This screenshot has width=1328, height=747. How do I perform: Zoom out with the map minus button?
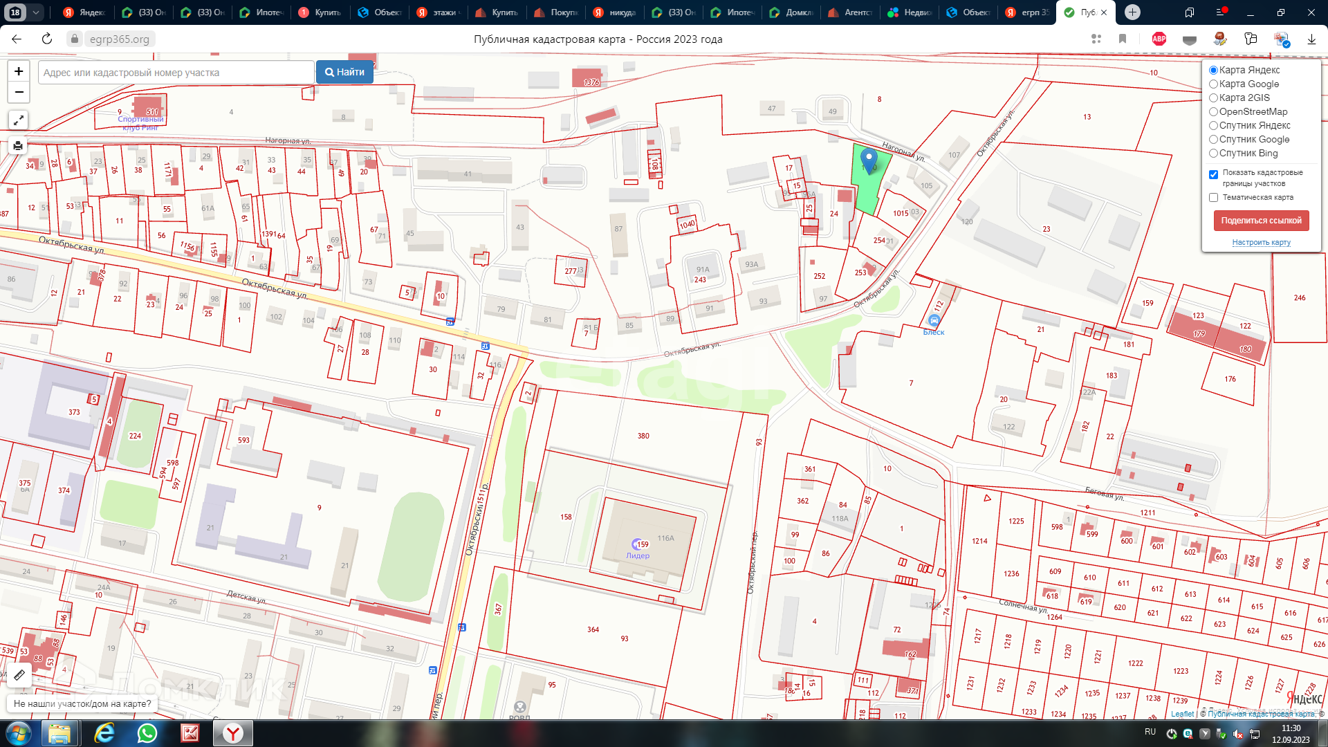[19, 92]
